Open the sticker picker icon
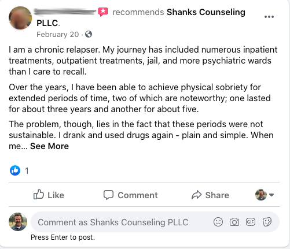The height and width of the screenshot is (249, 290). click(267, 222)
